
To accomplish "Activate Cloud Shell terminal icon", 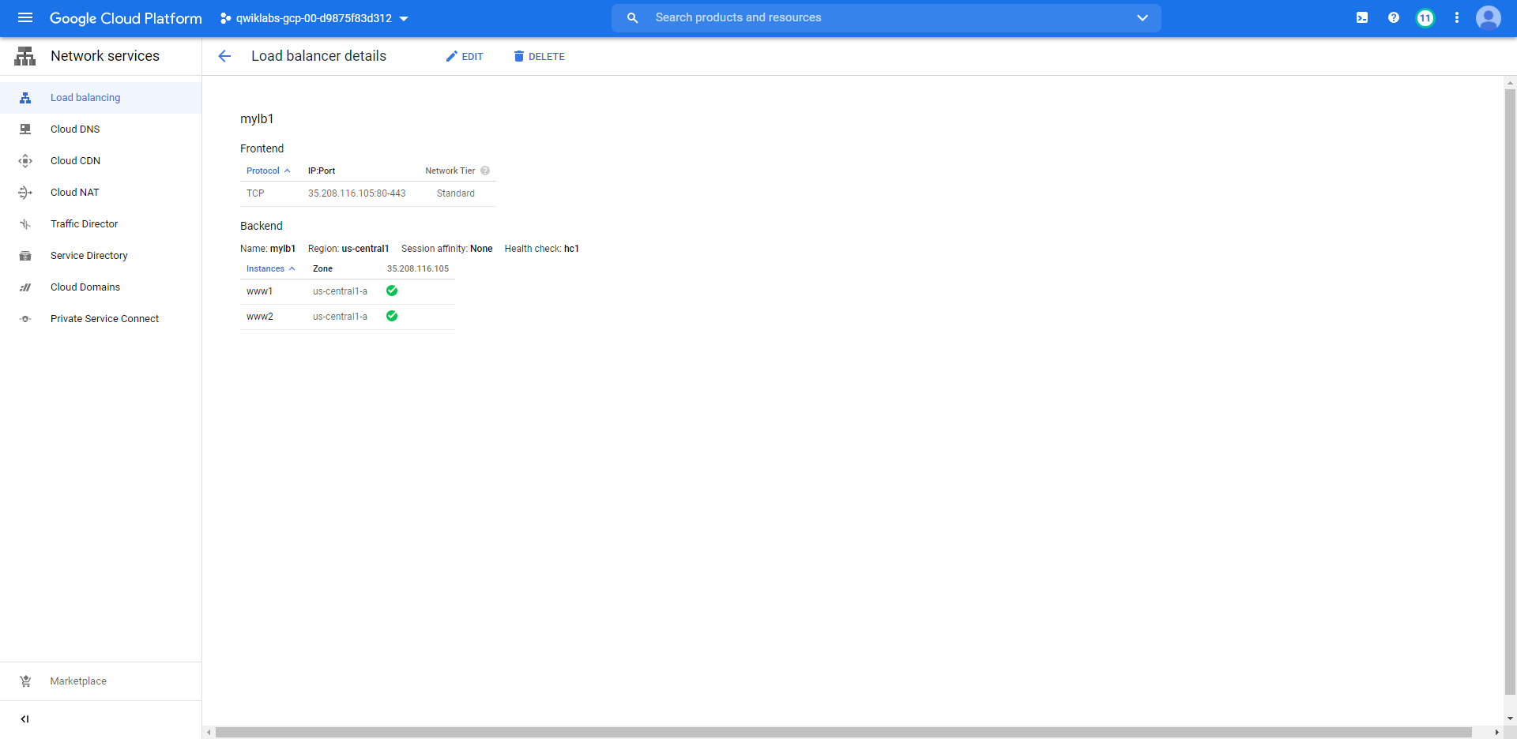I will click(x=1362, y=17).
